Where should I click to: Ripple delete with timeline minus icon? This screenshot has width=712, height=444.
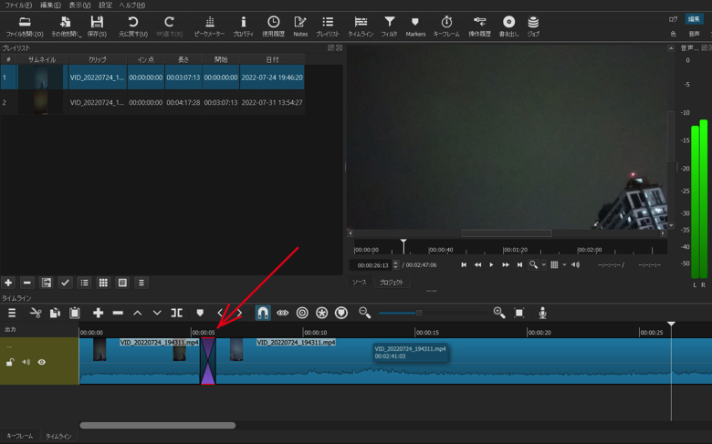pos(118,313)
